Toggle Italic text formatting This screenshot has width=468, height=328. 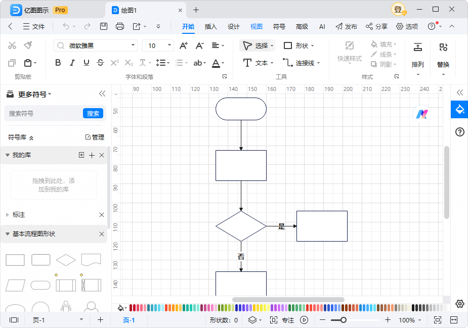(x=72, y=63)
